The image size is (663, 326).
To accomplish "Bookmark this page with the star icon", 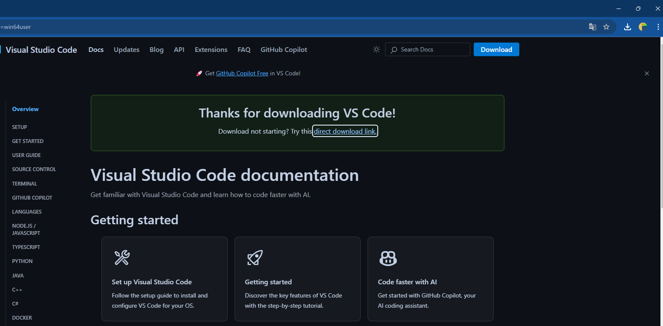I will point(606,27).
